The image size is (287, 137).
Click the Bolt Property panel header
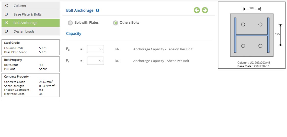pos(13,60)
